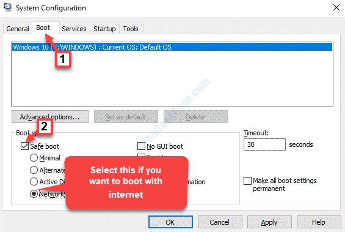Check Make all boot settings permanent
This screenshot has height=232, width=345.
[247, 181]
